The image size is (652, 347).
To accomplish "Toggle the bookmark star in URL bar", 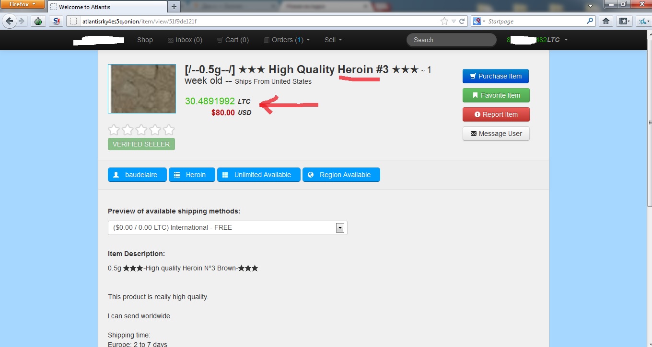I will click(x=444, y=21).
